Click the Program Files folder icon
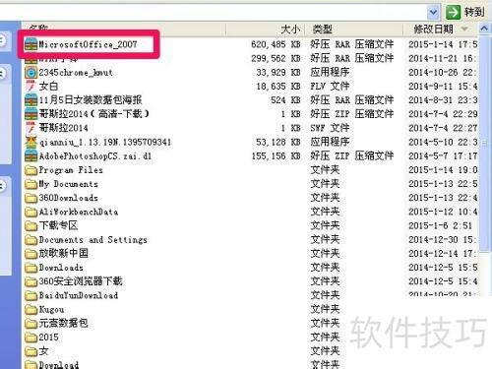 pyautogui.click(x=31, y=170)
